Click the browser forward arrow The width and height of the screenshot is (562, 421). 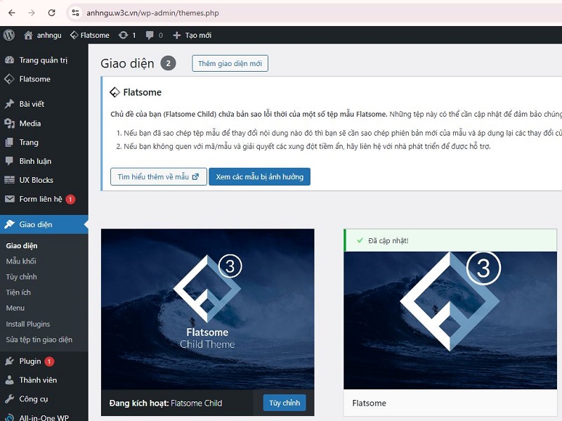coord(32,13)
